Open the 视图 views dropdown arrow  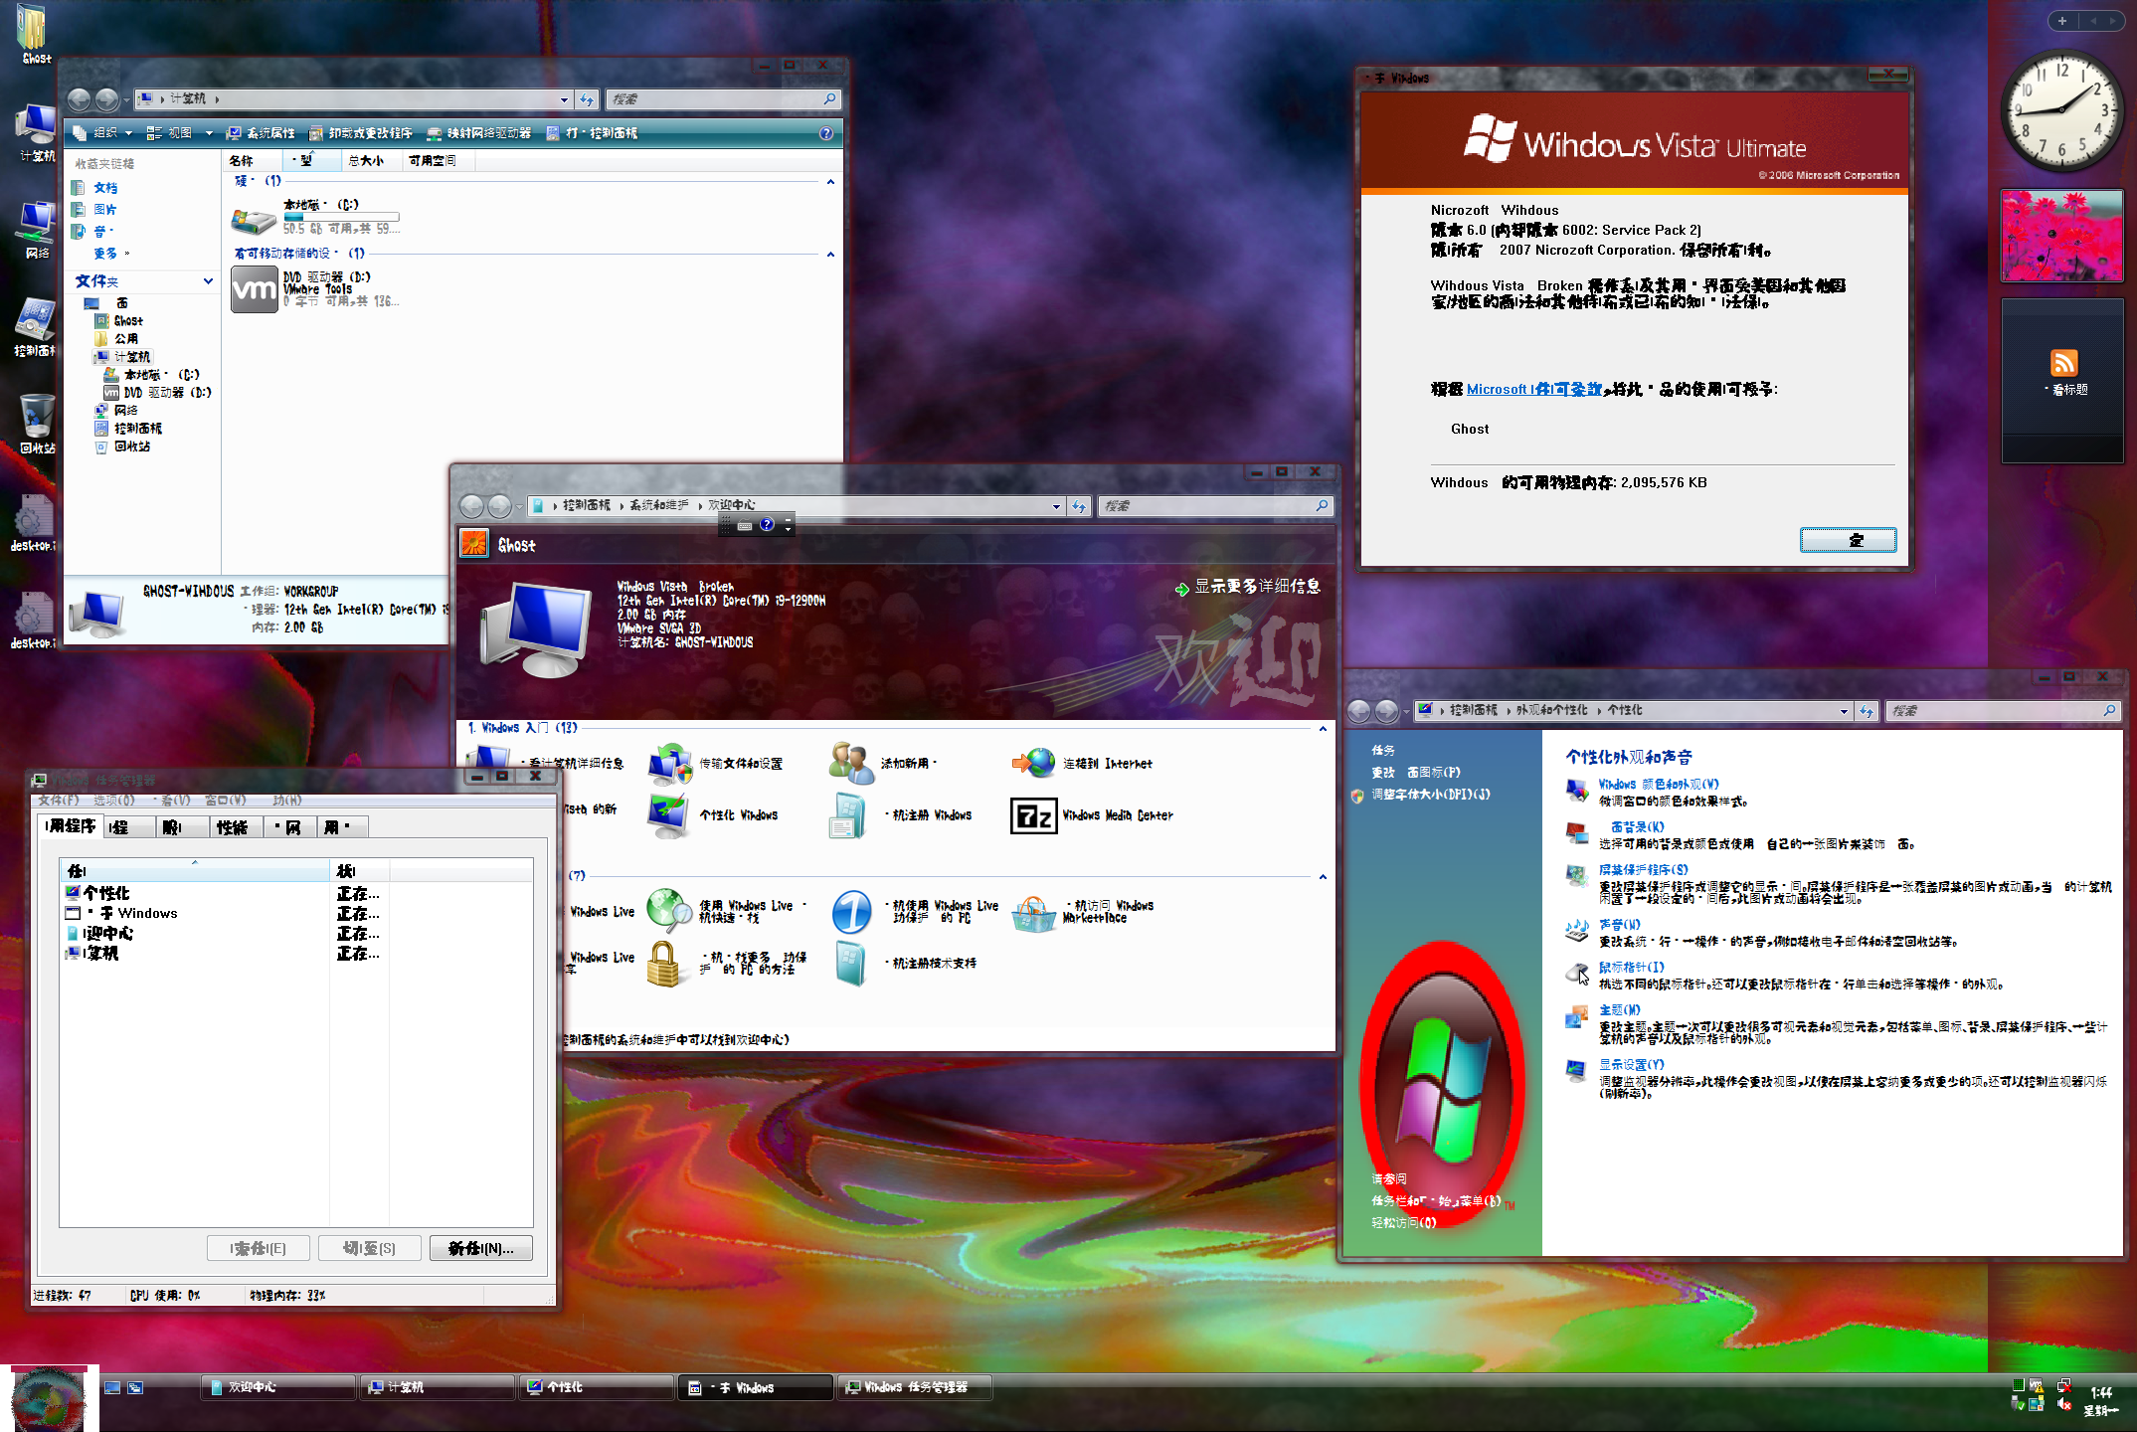pyautogui.click(x=209, y=133)
